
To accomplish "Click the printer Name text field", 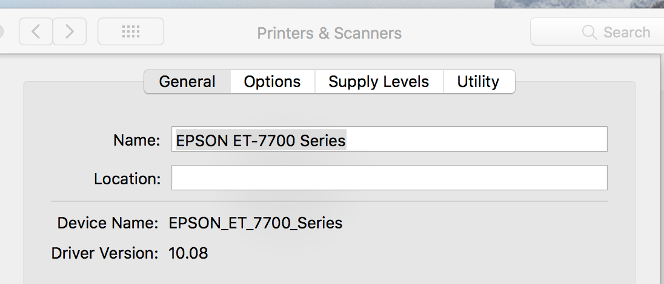I will point(473,140).
